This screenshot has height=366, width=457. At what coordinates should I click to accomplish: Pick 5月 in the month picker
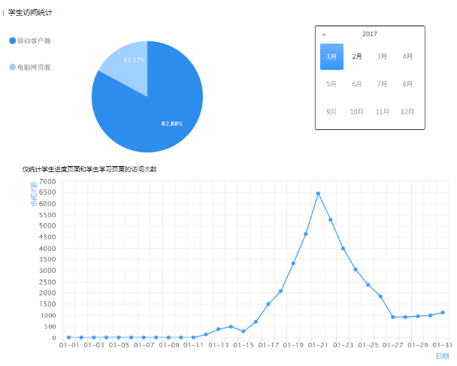[331, 84]
